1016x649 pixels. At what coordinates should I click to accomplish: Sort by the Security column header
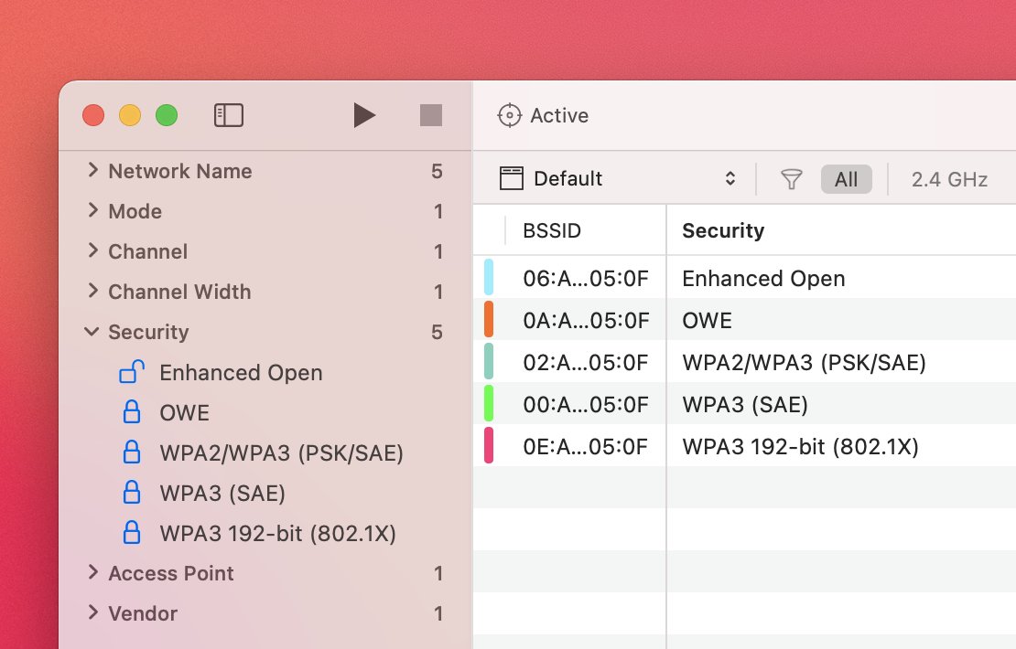pos(722,230)
